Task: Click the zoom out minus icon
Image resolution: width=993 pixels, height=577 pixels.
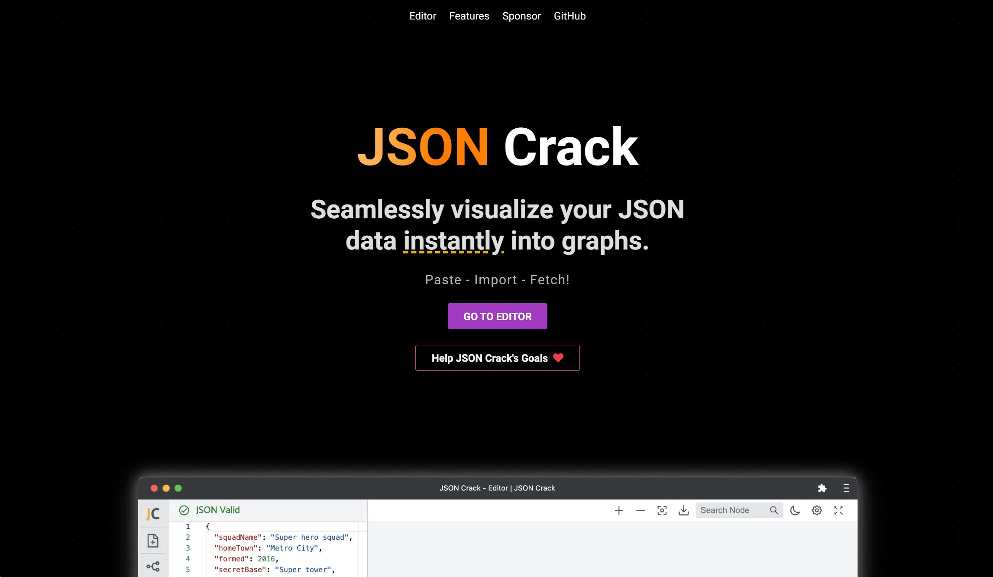Action: (x=640, y=510)
